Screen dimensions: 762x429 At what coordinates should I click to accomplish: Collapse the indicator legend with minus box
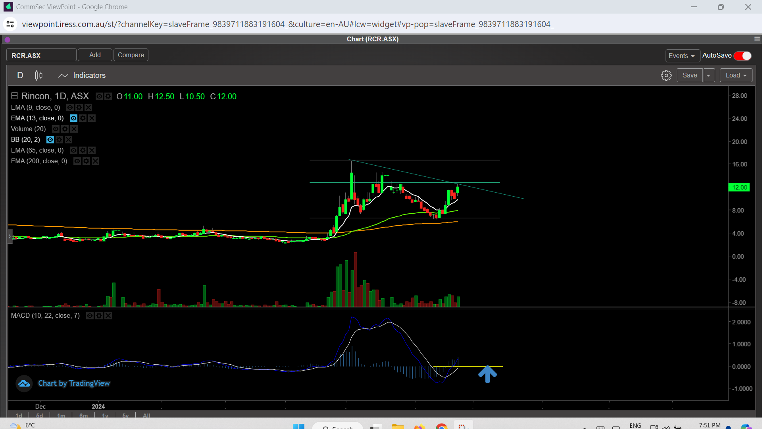(x=15, y=96)
